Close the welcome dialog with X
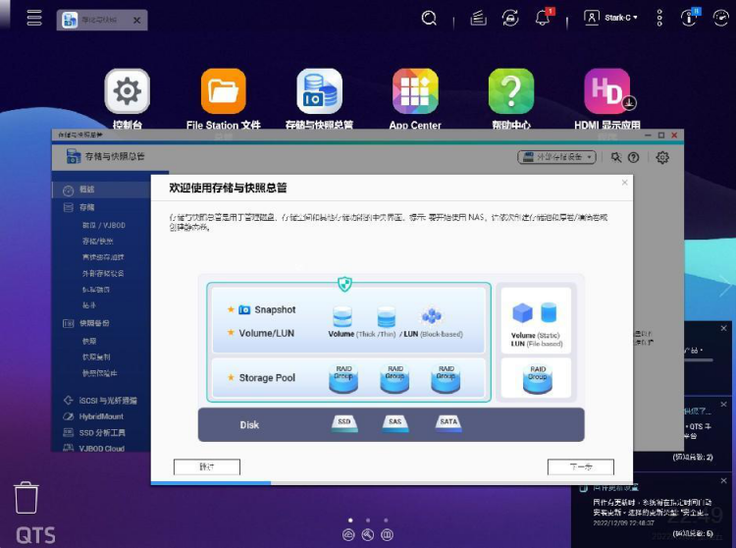 point(624,183)
